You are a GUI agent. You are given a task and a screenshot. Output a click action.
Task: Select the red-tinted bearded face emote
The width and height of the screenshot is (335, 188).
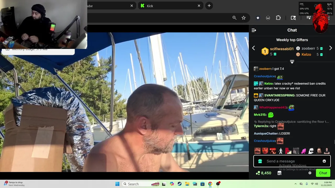265,151
